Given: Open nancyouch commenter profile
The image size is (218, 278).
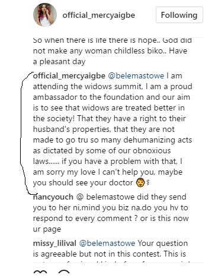Looking at the screenshot, I should [x=53, y=197].
